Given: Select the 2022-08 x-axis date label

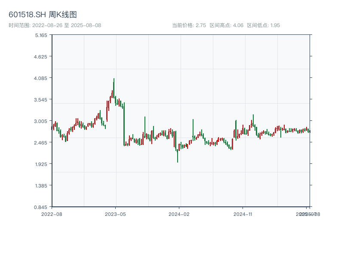Looking at the screenshot, I should pos(52,214).
